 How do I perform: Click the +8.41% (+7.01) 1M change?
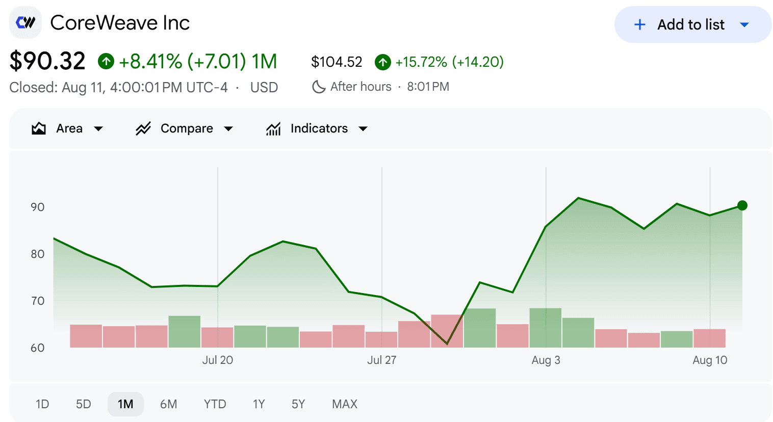pyautogui.click(x=198, y=62)
